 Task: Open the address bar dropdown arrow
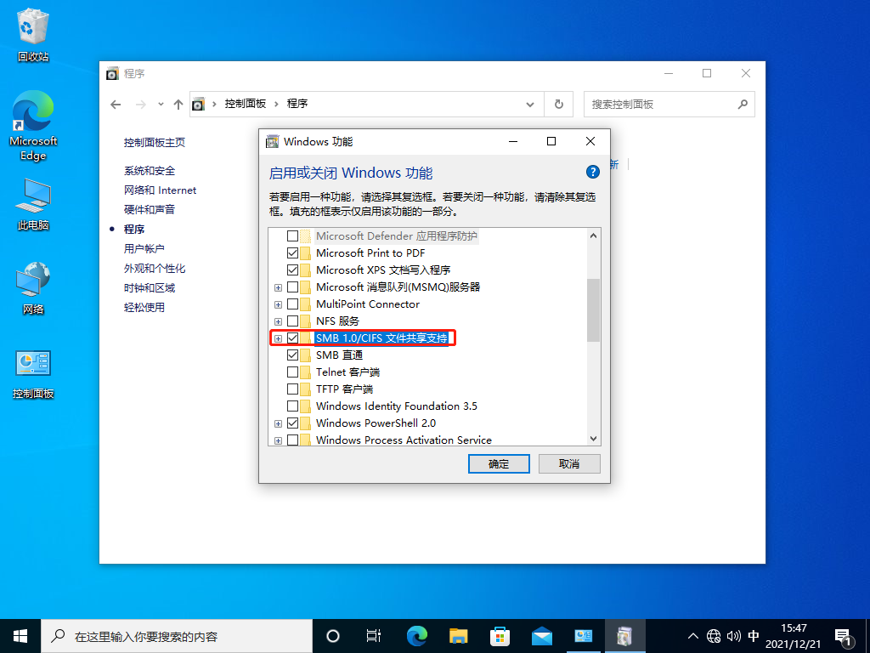[x=530, y=104]
